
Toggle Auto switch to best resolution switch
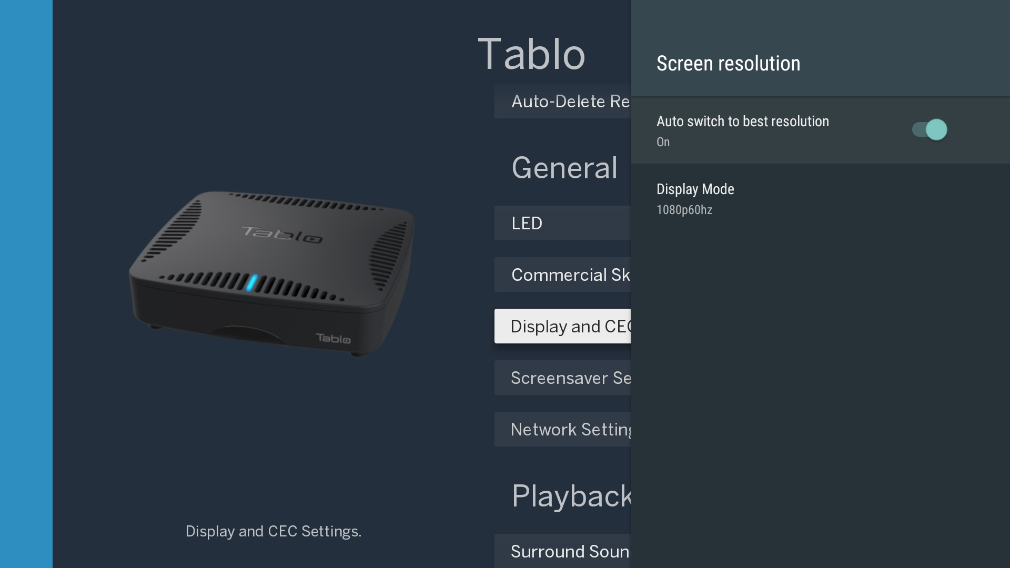pyautogui.click(x=930, y=129)
